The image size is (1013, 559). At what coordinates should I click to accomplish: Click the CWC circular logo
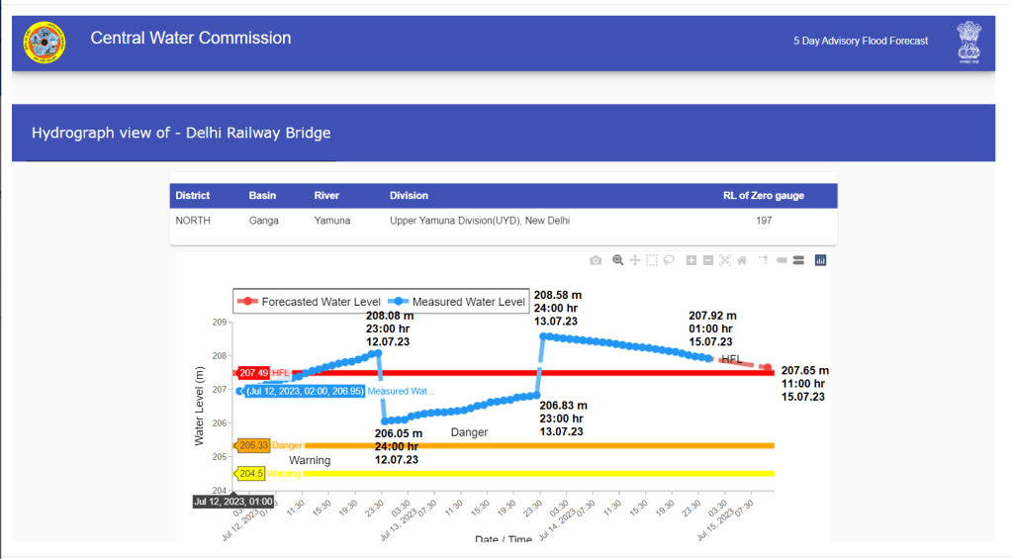click(x=45, y=43)
